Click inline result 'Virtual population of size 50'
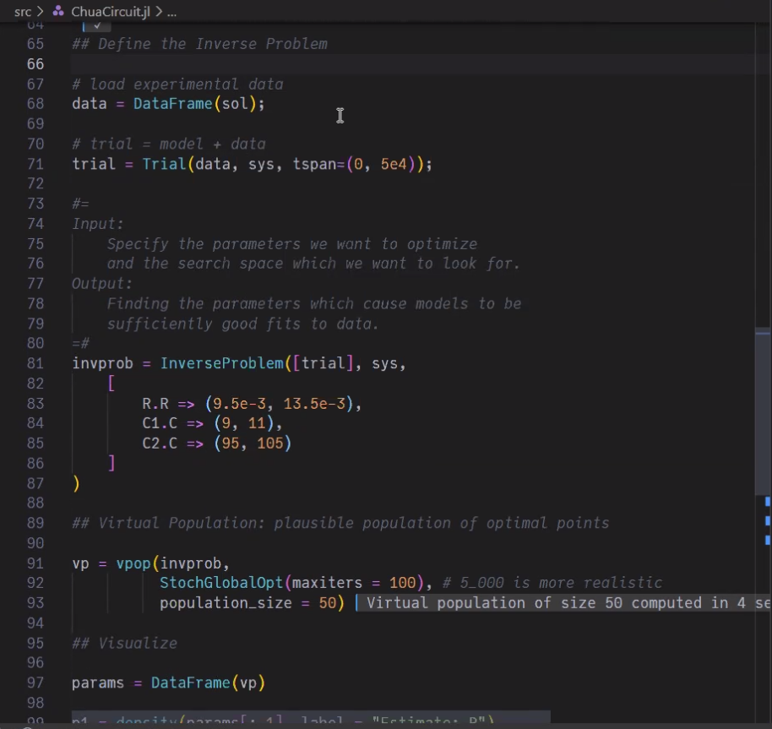The image size is (772, 729). [x=563, y=603]
